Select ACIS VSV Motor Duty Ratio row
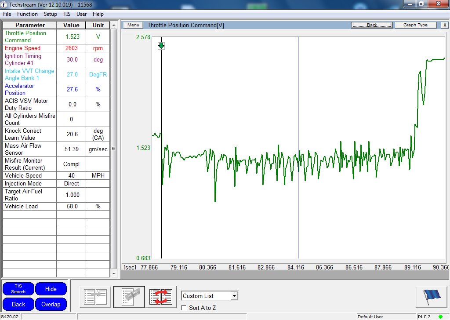Image resolution: width=450 pixels, height=320 pixels. pyautogui.click(x=56, y=104)
